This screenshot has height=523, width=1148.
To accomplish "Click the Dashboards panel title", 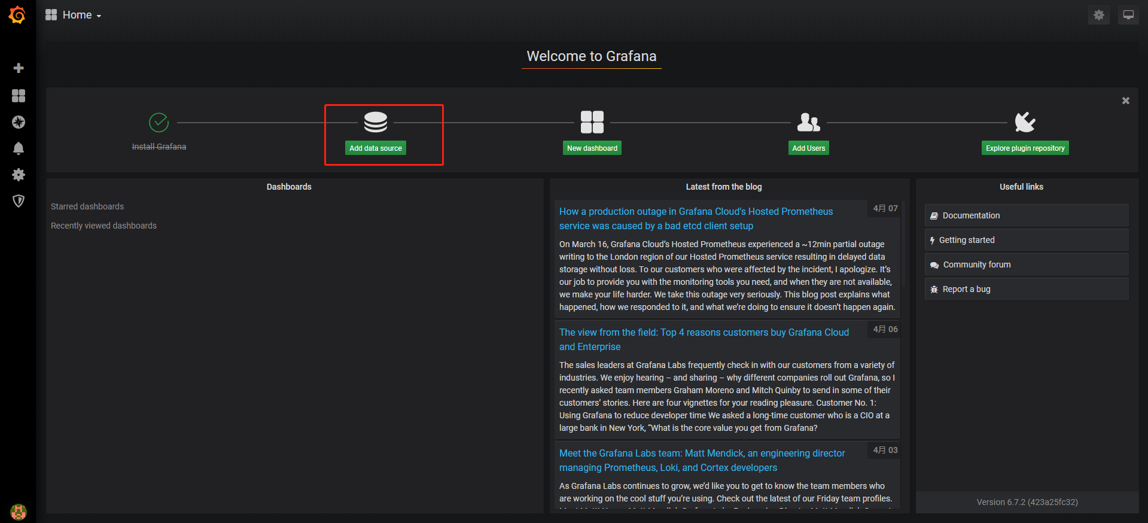I will [289, 187].
